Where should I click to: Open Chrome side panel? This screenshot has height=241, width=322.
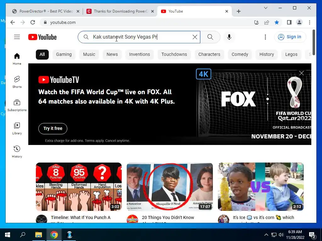[x=289, y=22]
